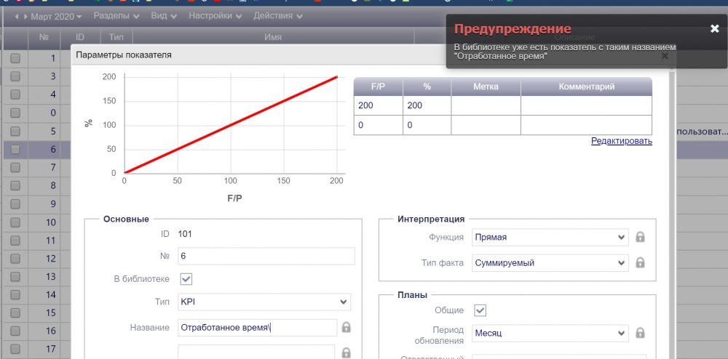
Task: Click the Название input field
Action: (x=257, y=328)
